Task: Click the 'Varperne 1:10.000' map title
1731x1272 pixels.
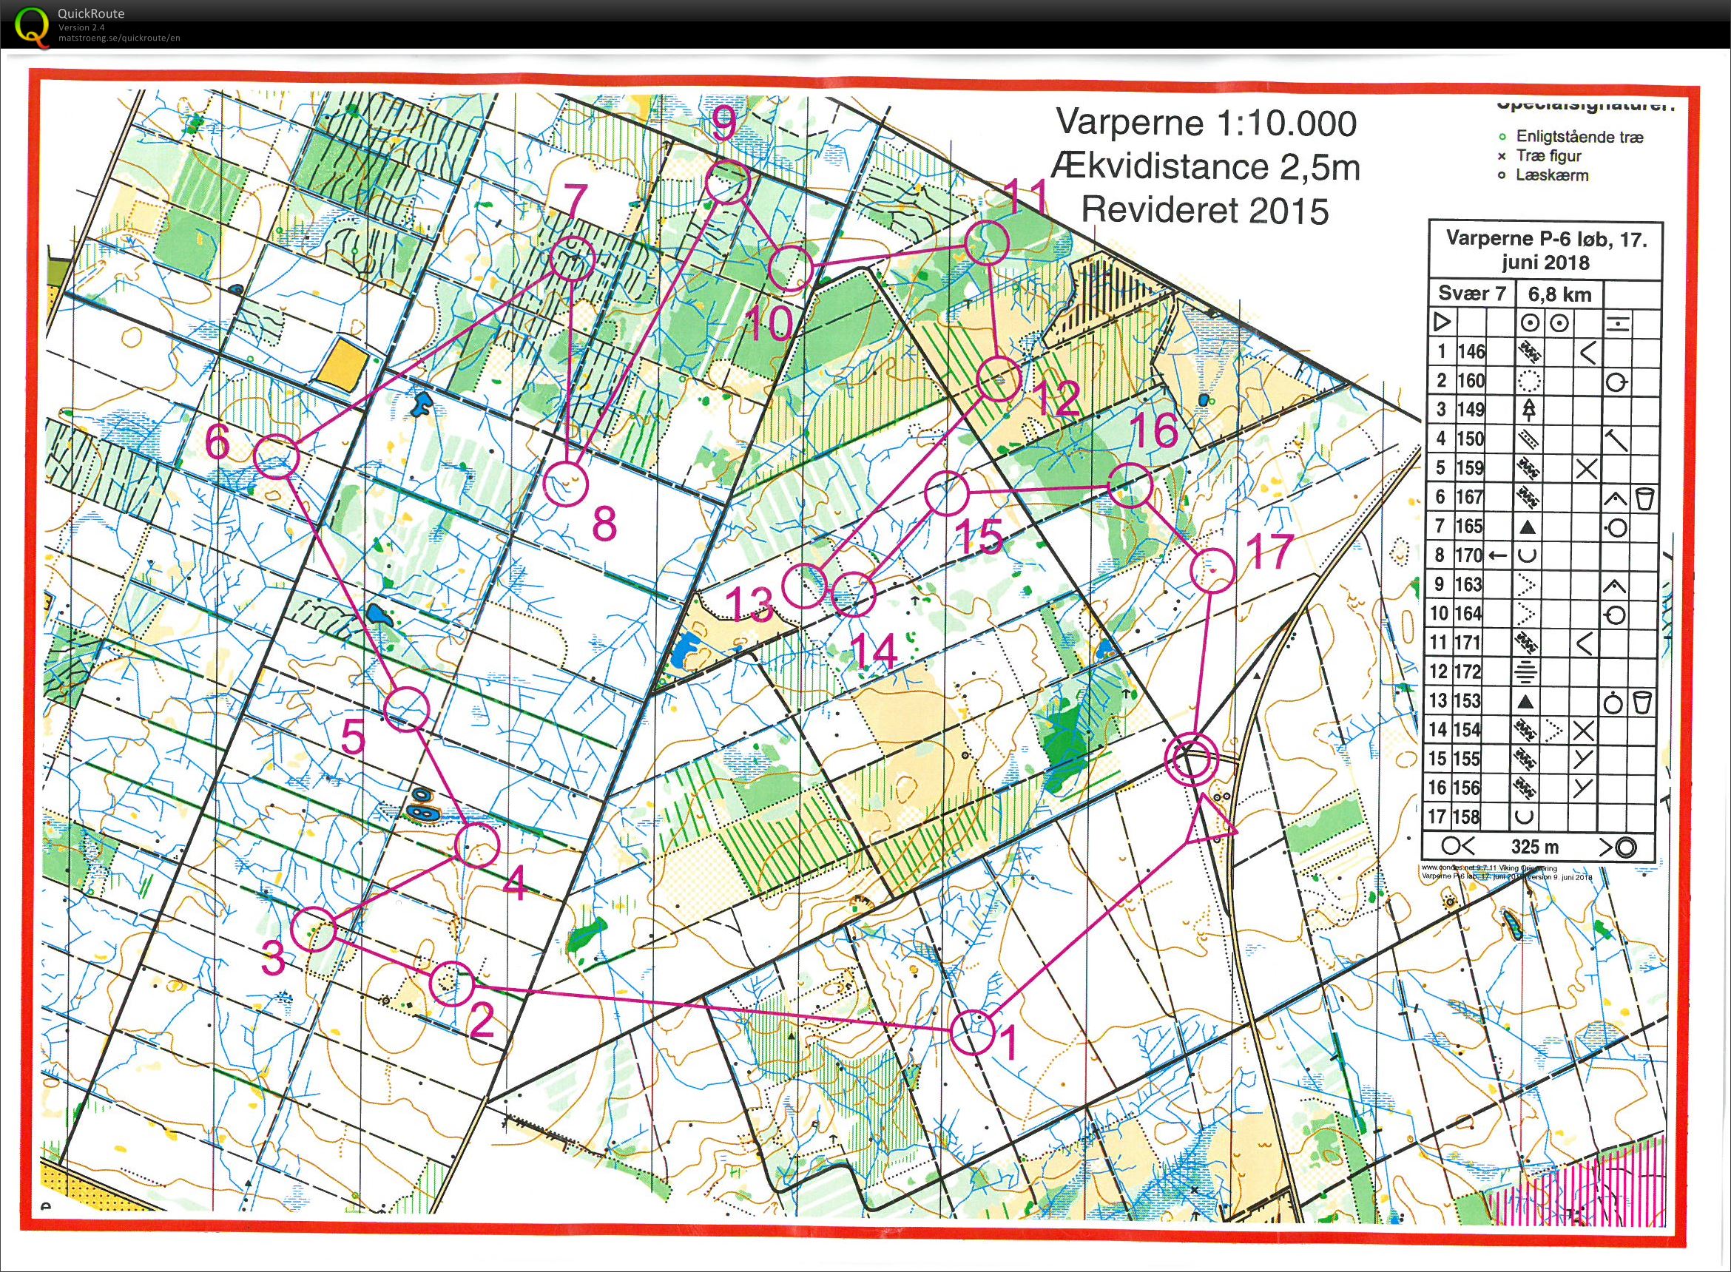Action: click(x=1207, y=124)
